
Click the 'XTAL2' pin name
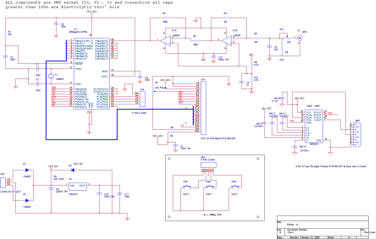pos(78,69)
